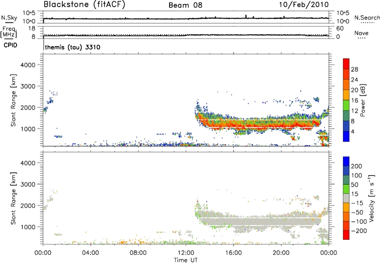This screenshot has width=380, height=263.
Task: Click the title 'Blackstone (fitACF)'
Action: tap(84, 4)
